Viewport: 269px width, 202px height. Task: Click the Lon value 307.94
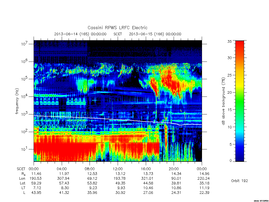click(63, 178)
